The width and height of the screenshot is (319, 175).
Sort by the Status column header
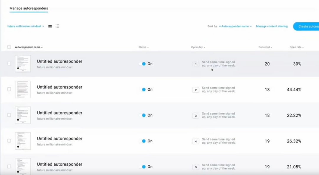143,47
